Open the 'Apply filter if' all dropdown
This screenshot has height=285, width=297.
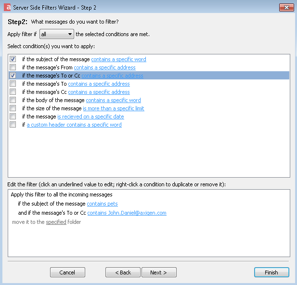pos(57,34)
